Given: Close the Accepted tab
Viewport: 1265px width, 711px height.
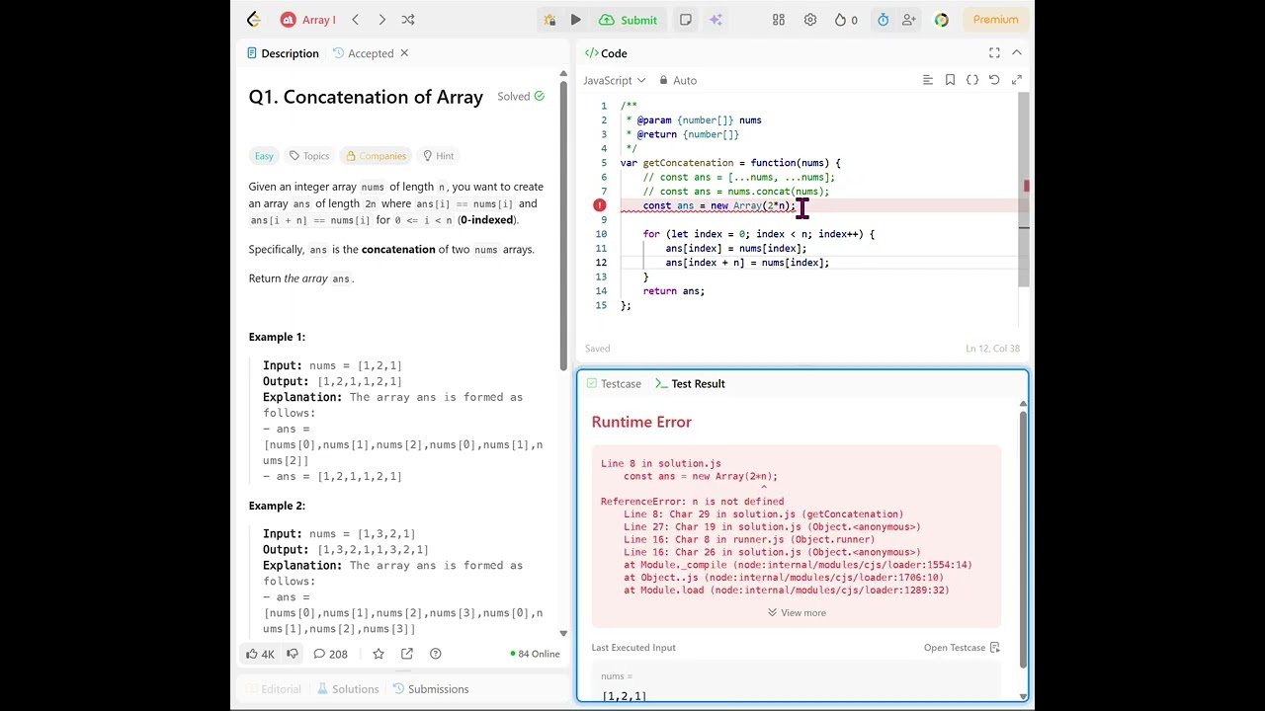Looking at the screenshot, I should point(404,53).
